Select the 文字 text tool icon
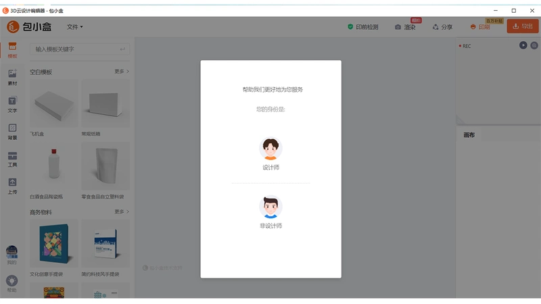541x304 pixels. point(12,104)
